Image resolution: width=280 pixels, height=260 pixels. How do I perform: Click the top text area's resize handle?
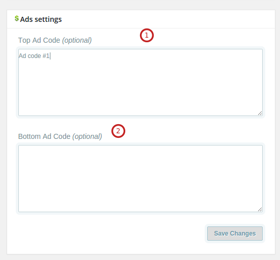[x=260, y=113]
